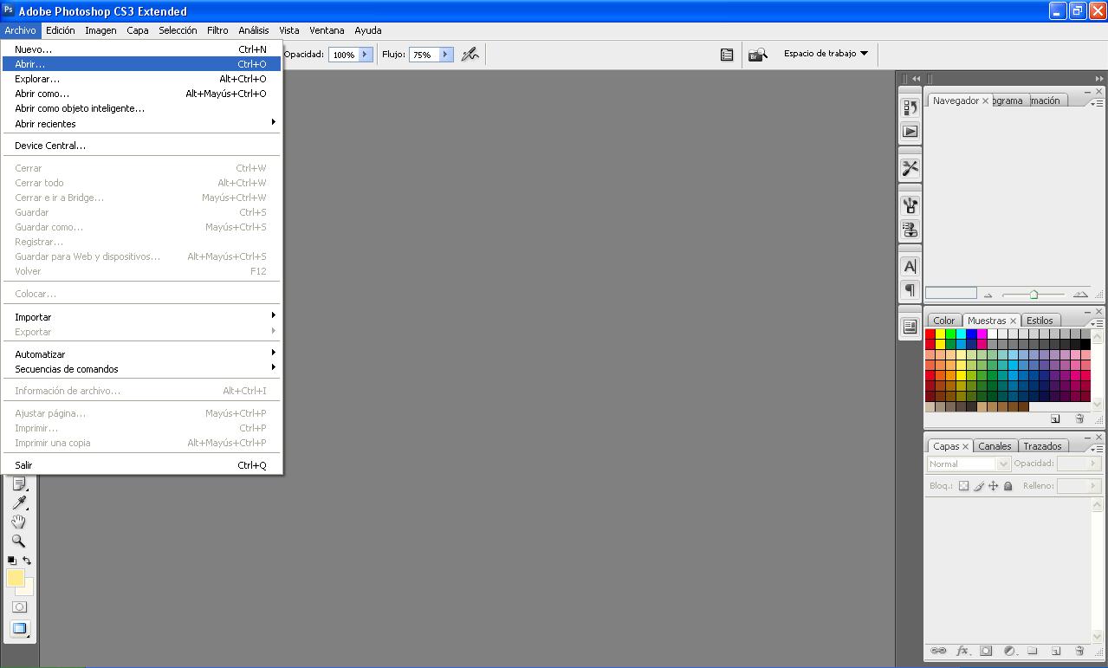Select the Eyedropper tool

(18, 503)
